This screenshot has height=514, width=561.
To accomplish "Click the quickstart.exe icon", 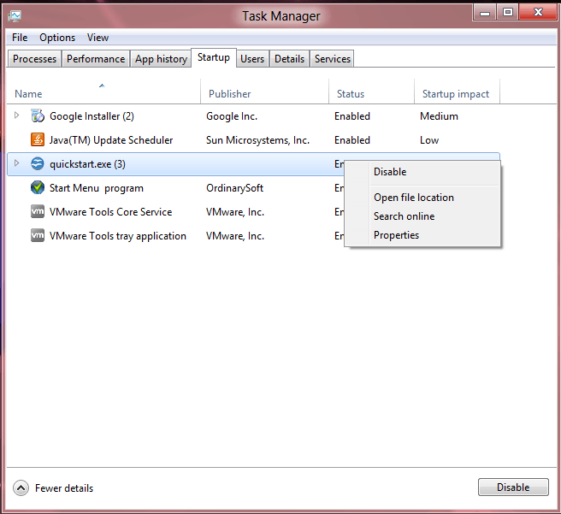I will (x=38, y=164).
